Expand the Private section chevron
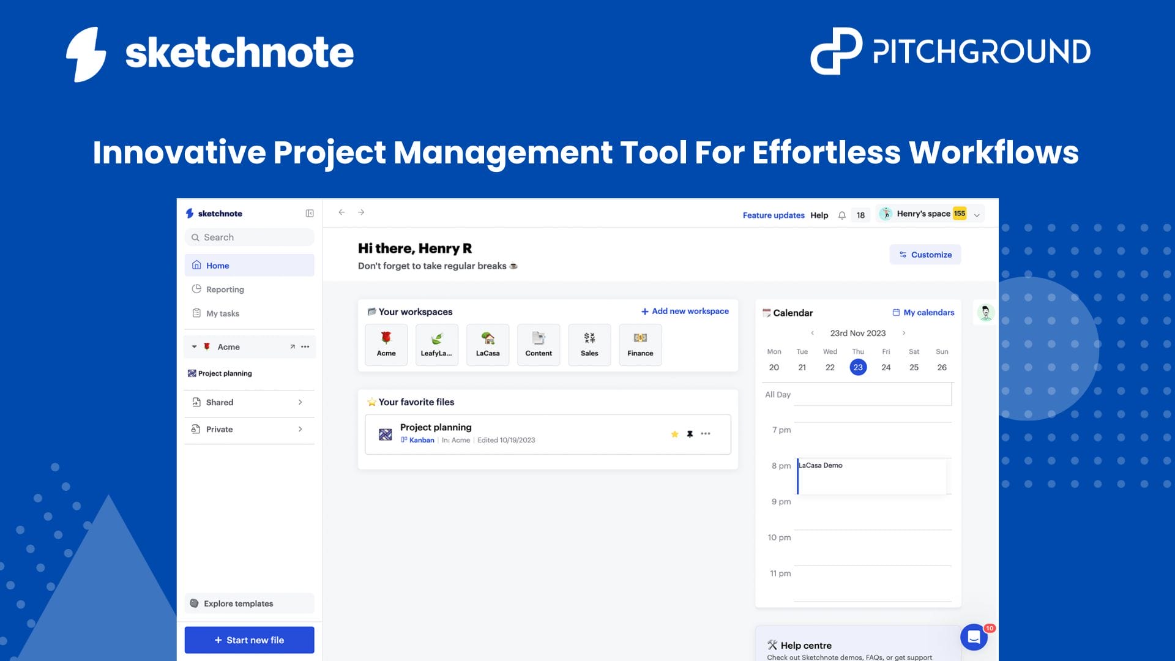The height and width of the screenshot is (661, 1175). click(x=300, y=429)
